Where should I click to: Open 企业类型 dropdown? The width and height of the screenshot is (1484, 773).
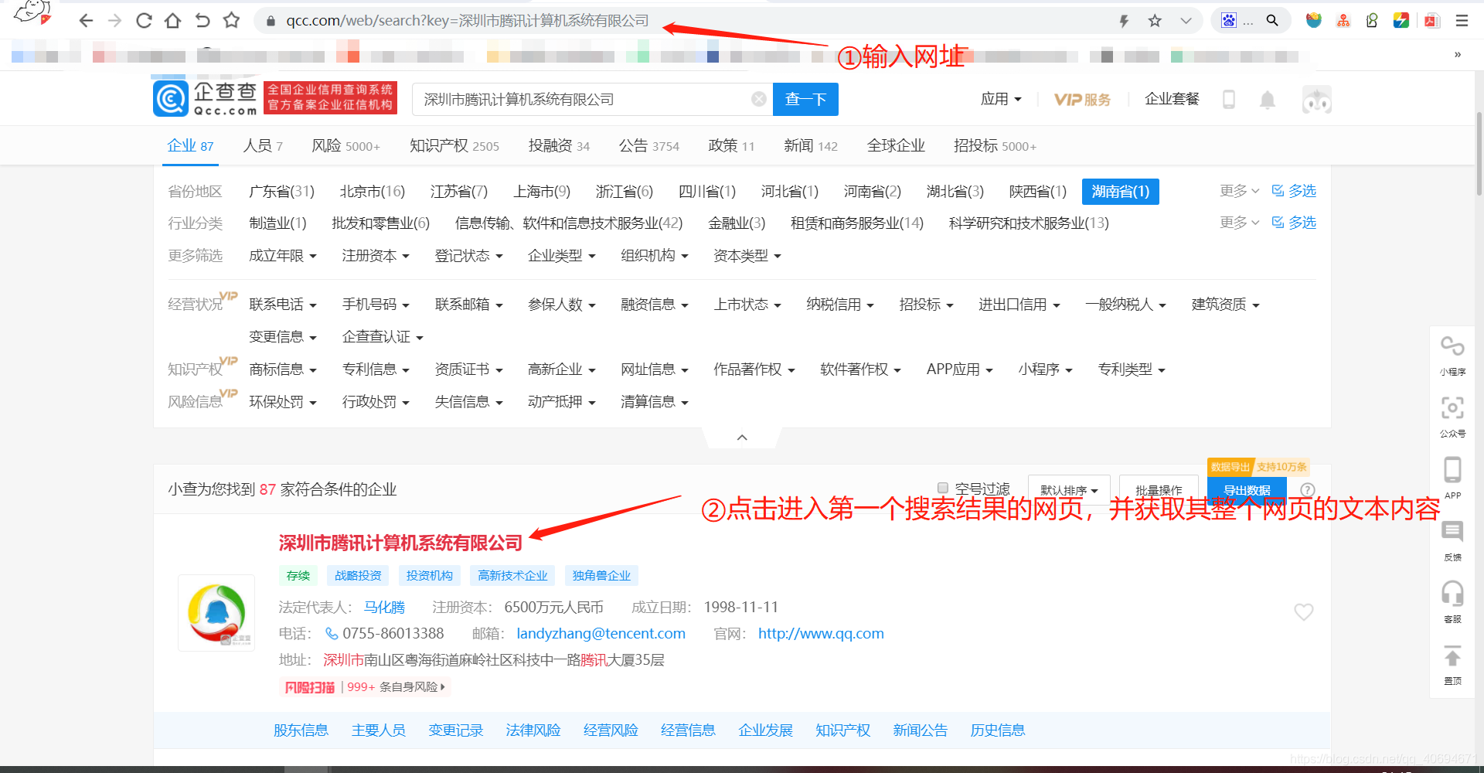[561, 255]
